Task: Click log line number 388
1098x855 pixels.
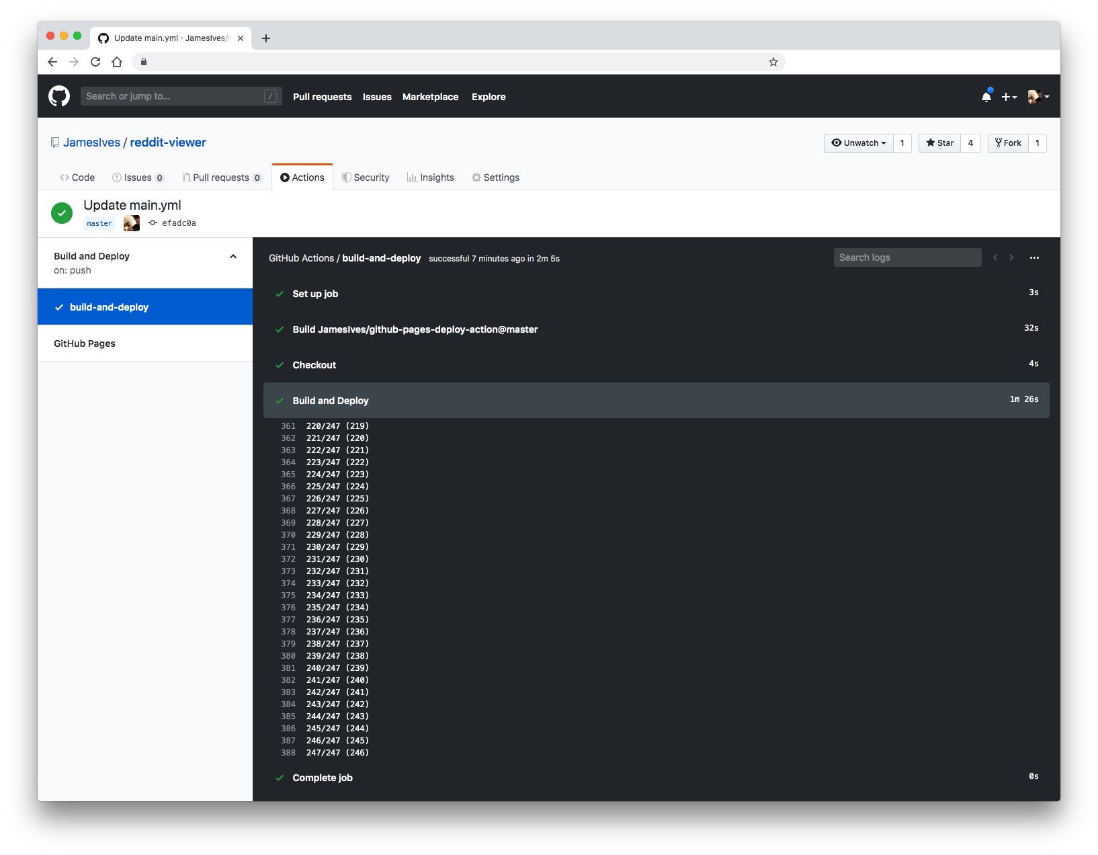Action: click(x=288, y=753)
